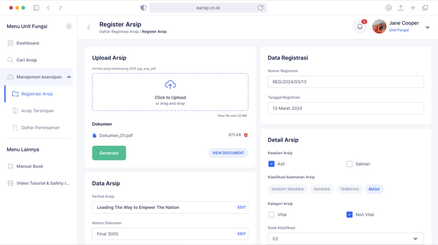
Task: Edit the Nomor Dokumen field
Action: coord(242,234)
